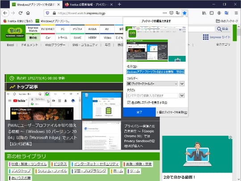Click the blue 完了 button
Viewport: 241px width, 181px height.
(x=139, y=112)
